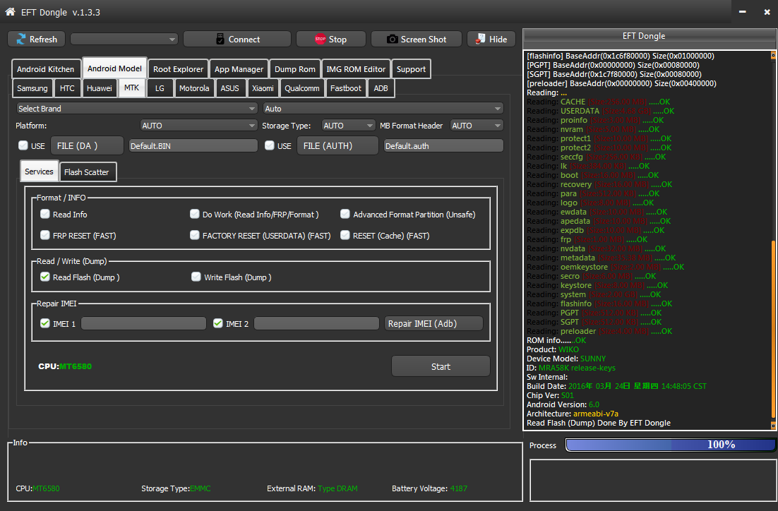778x511 pixels.
Task: Click the IMEI 1 input field
Action: (x=143, y=323)
